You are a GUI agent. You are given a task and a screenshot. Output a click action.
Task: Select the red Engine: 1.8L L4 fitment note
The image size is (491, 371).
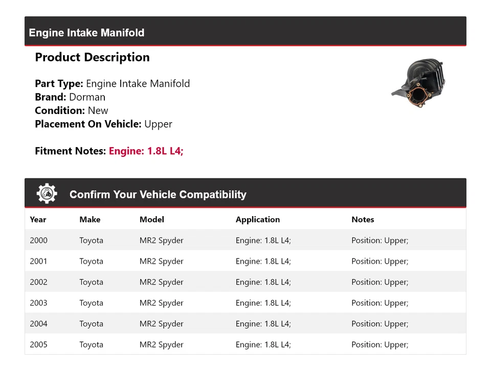[146, 151]
